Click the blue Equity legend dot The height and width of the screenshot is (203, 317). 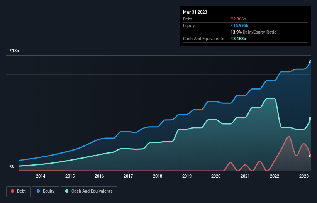tap(38, 191)
